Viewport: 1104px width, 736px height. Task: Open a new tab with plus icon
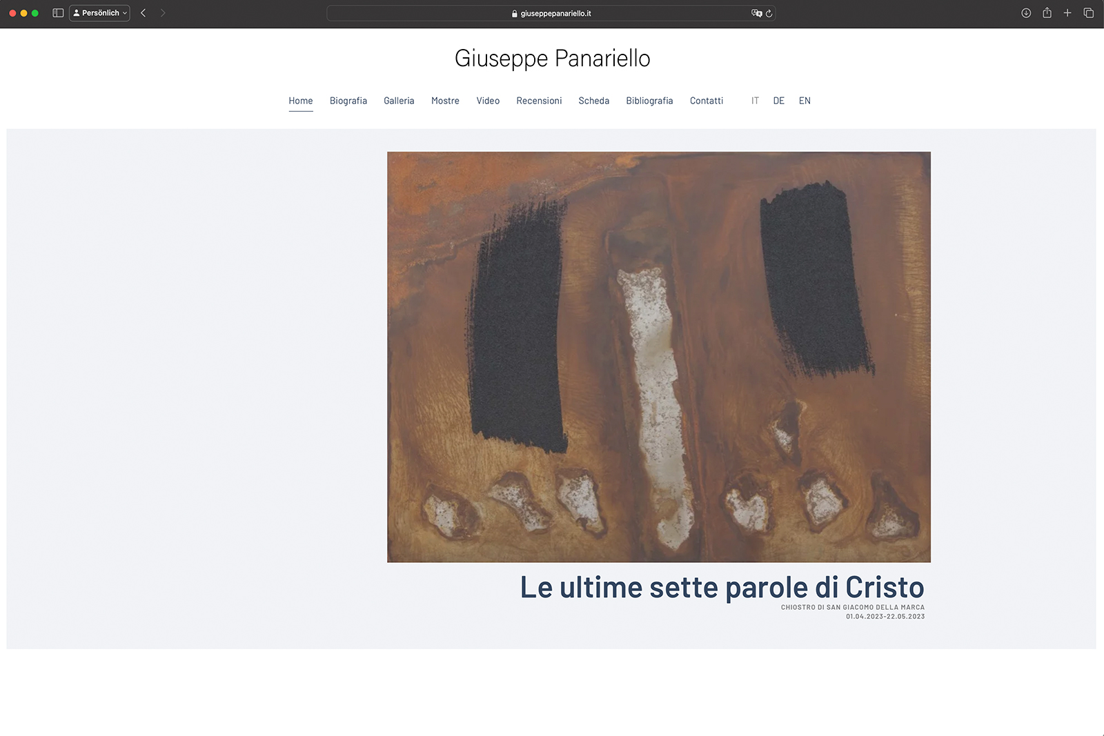click(1067, 13)
